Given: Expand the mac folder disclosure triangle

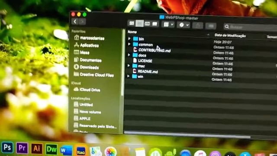Looking at the screenshot, I should point(129,66).
